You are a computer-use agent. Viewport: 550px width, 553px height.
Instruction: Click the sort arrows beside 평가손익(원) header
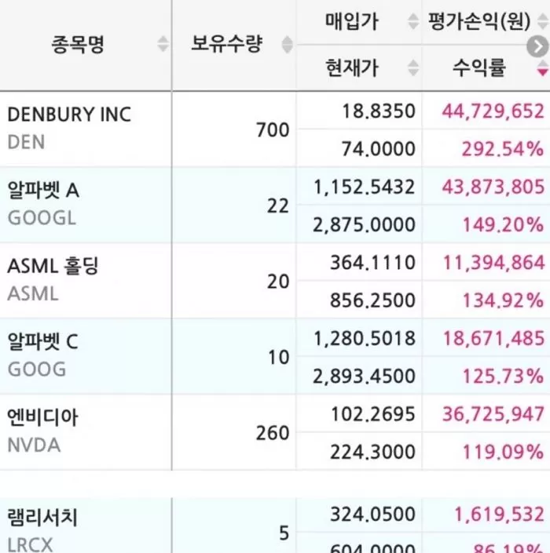point(541,23)
